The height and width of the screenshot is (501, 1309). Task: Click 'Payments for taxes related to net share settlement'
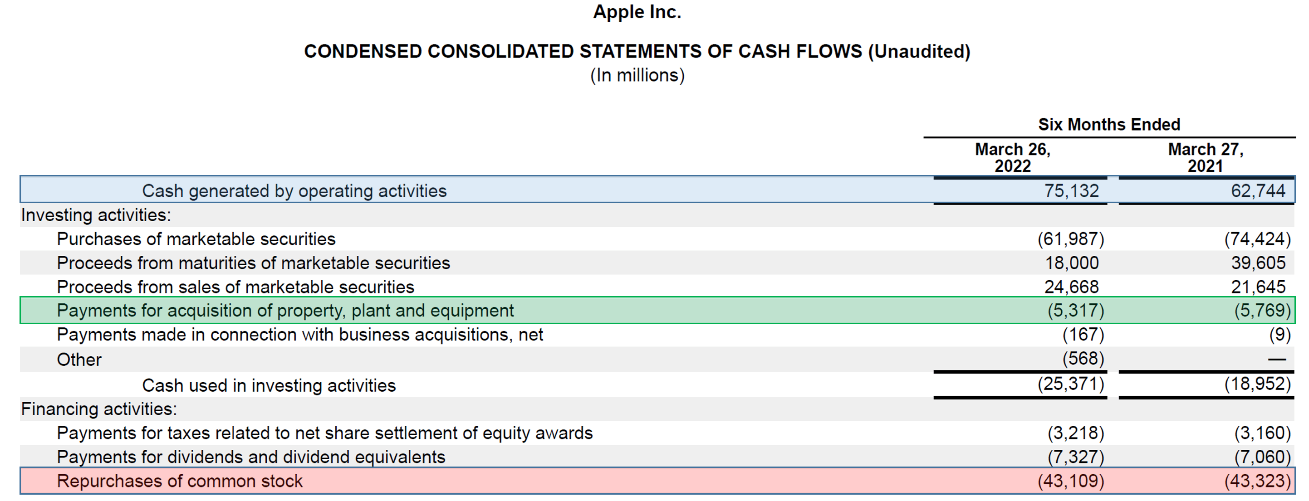click(x=325, y=433)
